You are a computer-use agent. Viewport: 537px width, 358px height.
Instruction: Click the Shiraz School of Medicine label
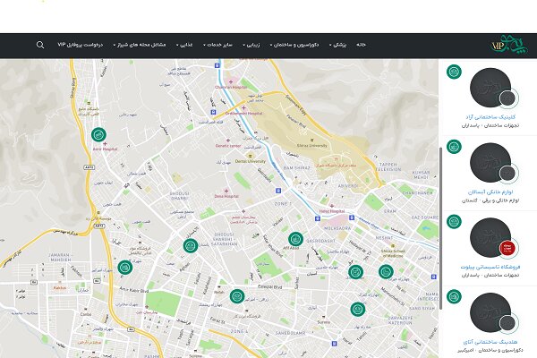point(393,253)
